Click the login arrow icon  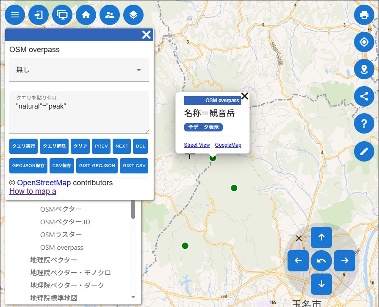pyautogui.click(x=39, y=15)
